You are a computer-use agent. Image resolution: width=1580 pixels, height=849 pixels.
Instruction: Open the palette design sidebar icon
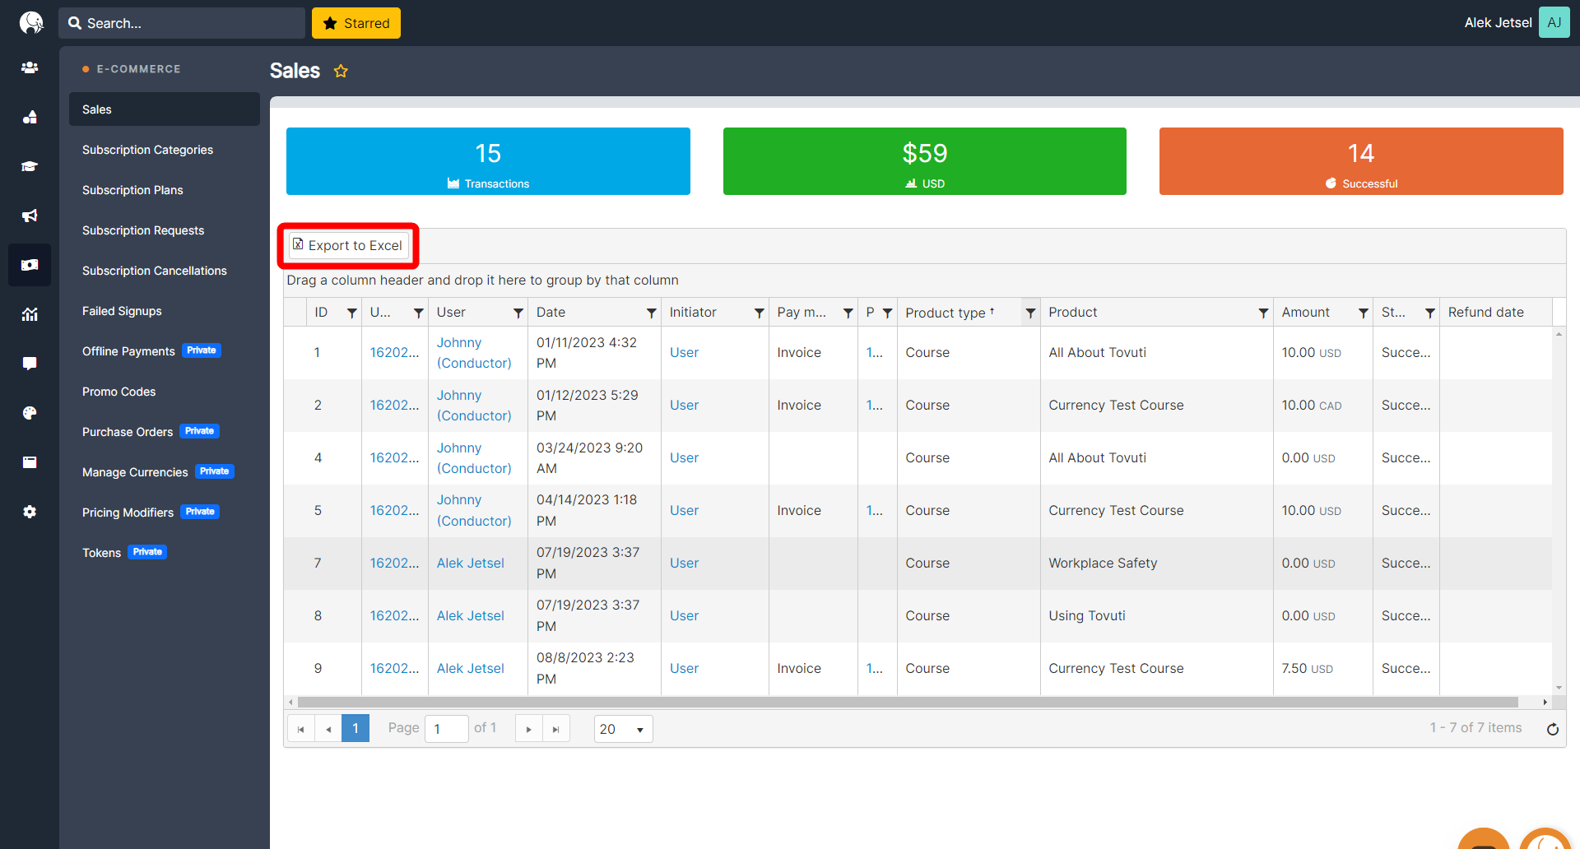30,413
